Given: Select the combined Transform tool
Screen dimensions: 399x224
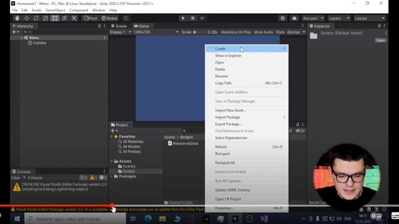Looking at the screenshot, I should tap(64, 18).
